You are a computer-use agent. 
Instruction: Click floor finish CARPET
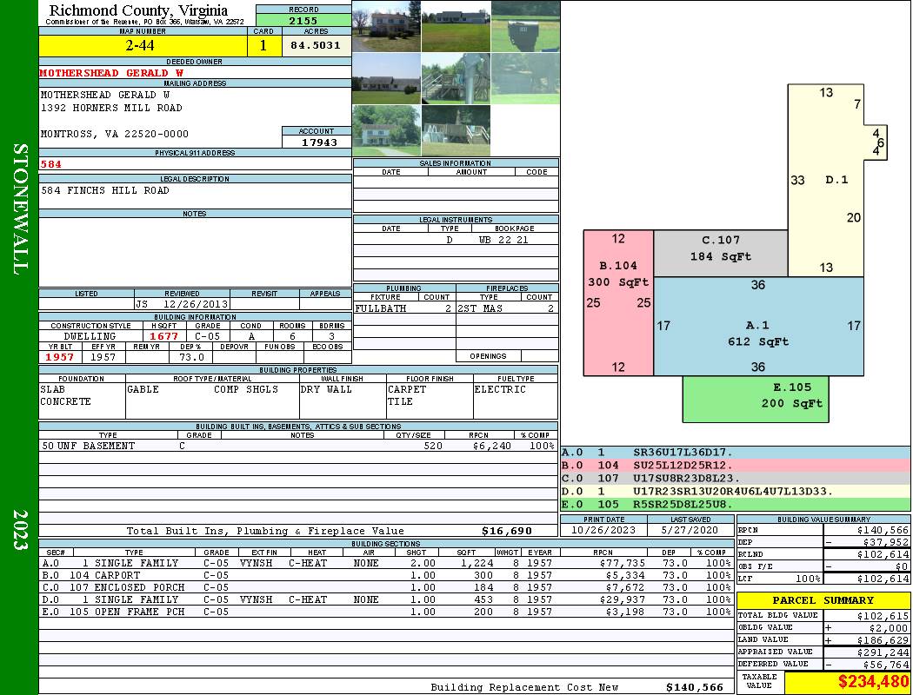pyautogui.click(x=407, y=389)
